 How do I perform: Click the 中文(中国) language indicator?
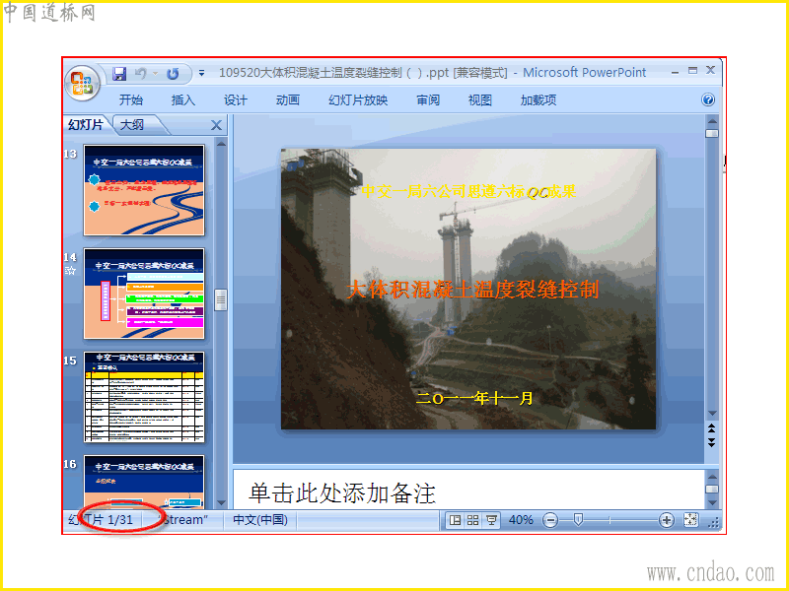pyautogui.click(x=260, y=520)
